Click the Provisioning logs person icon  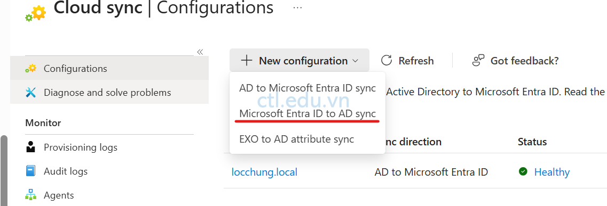tap(30, 147)
